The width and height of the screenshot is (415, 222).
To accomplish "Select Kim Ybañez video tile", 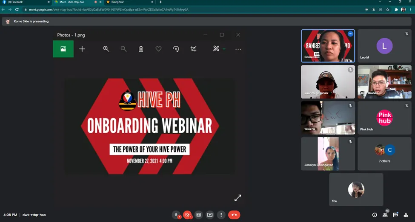I will [x=384, y=82].
